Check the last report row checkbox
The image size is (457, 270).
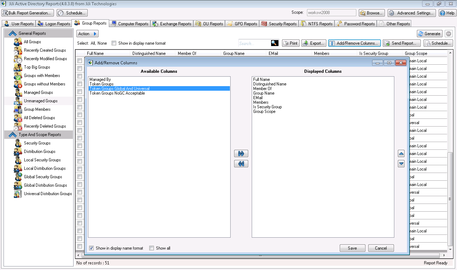80,246
